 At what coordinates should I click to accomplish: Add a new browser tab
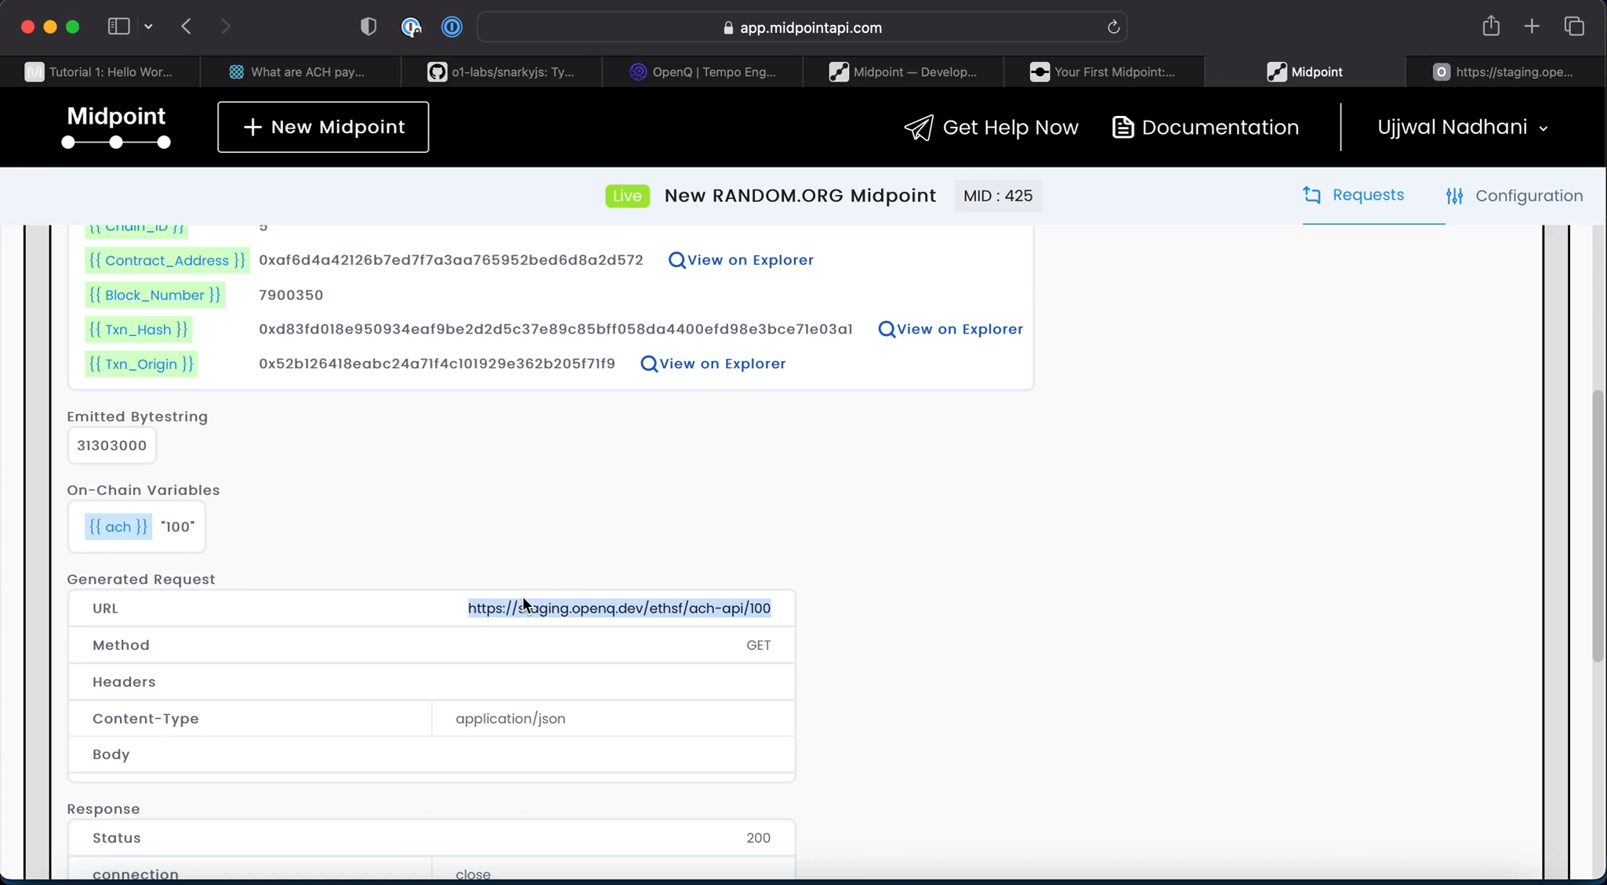(1532, 27)
